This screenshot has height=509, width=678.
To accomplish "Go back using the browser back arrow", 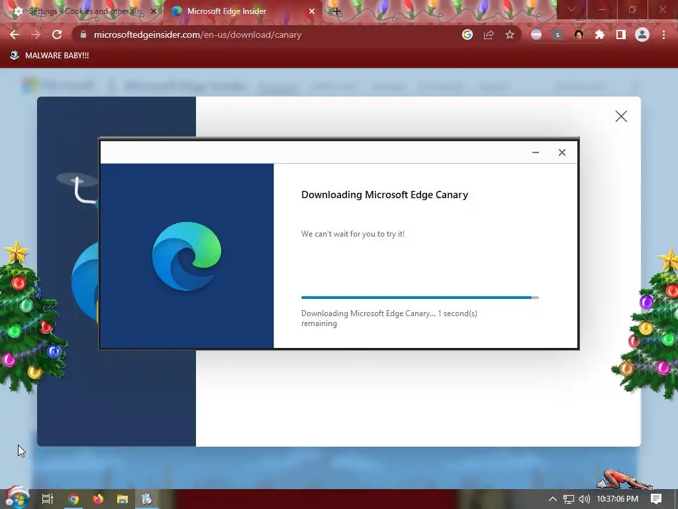I will (15, 34).
